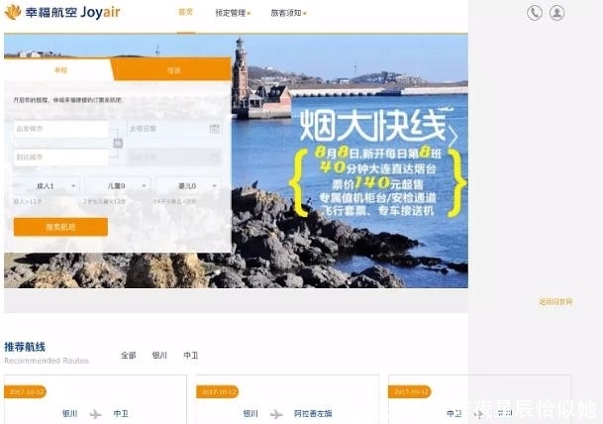This screenshot has height=424, width=603.
Task: Switch to the 往返 round-trip tab
Action: pyautogui.click(x=173, y=70)
